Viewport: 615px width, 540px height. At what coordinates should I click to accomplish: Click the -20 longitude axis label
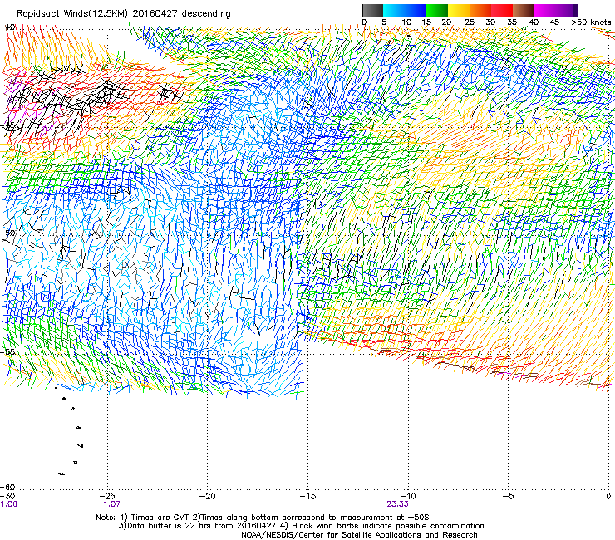[208, 496]
